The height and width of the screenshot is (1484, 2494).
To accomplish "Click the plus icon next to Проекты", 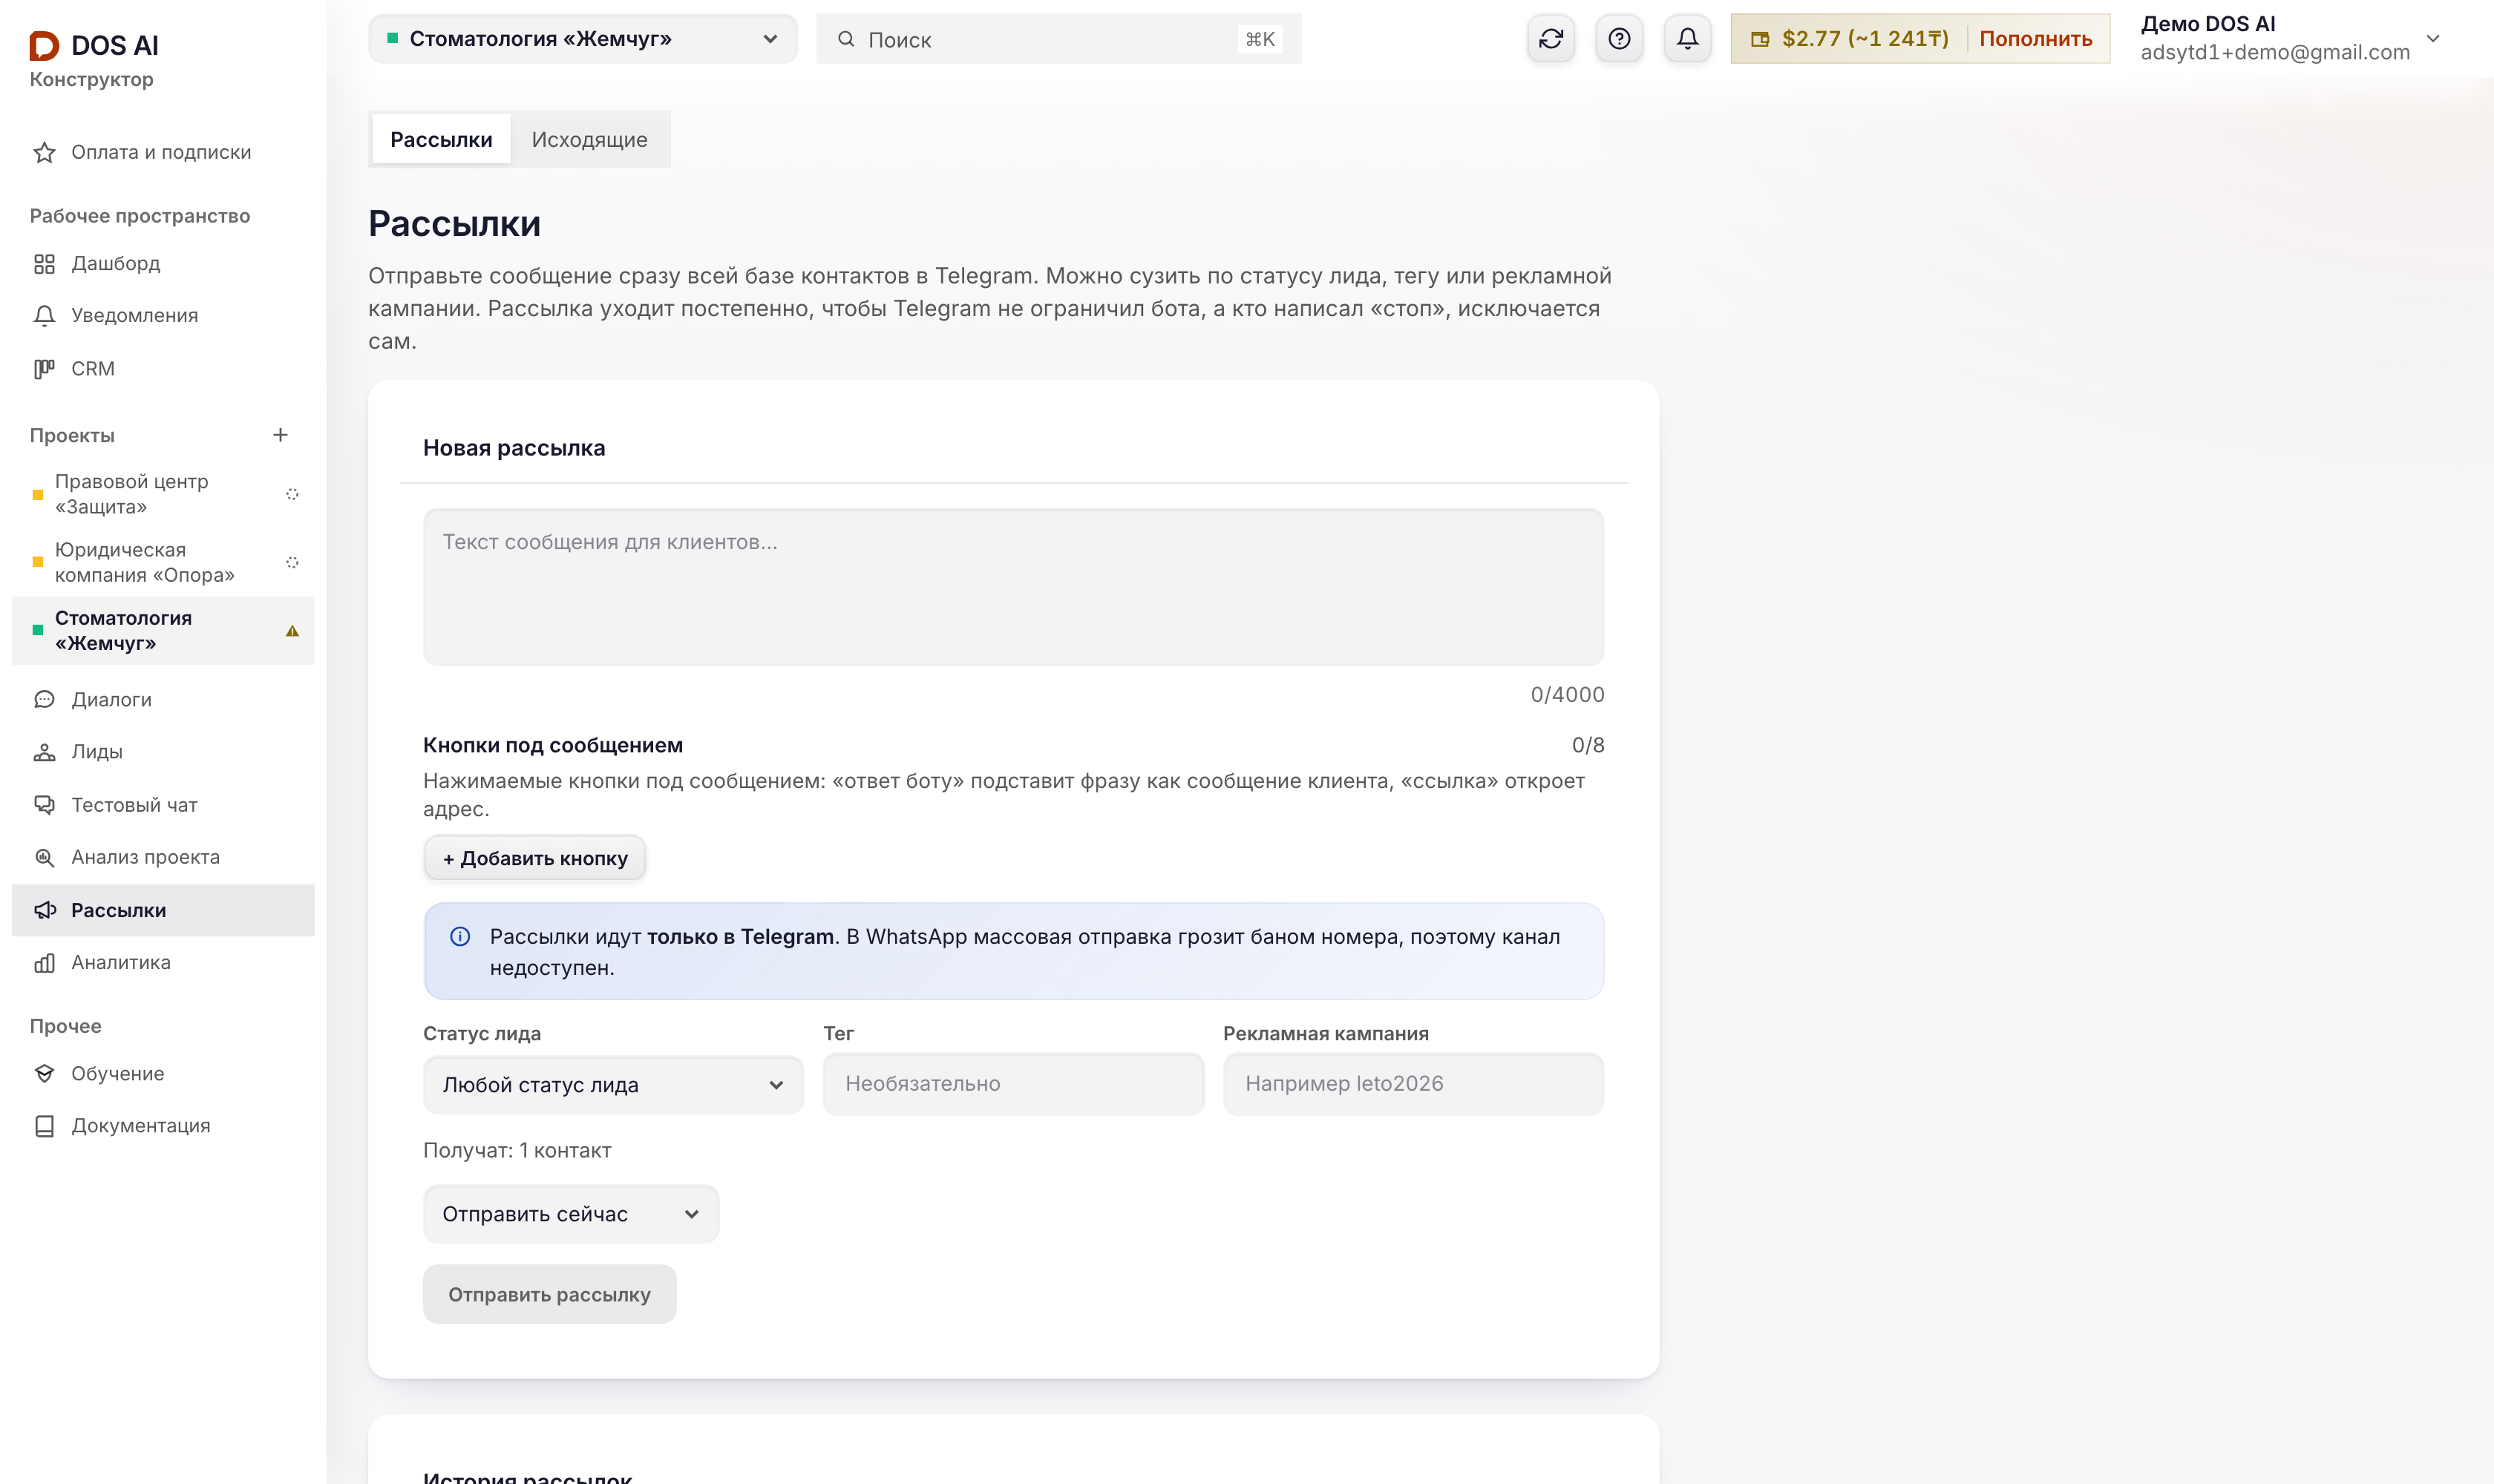I will 280,435.
